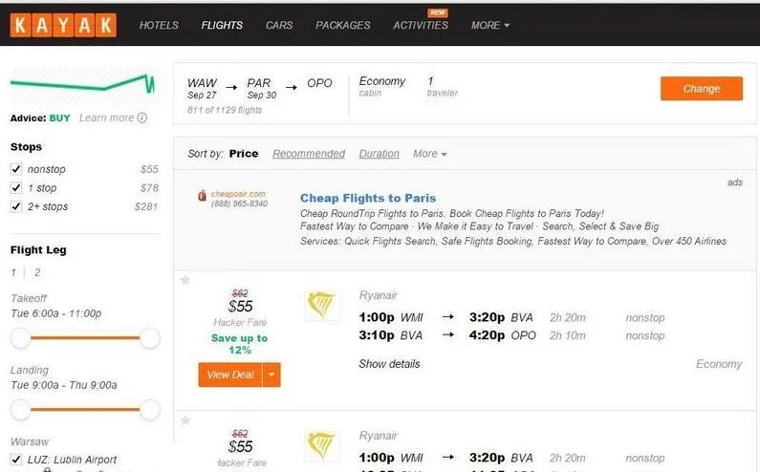Screen dimensions: 760x472
Task: Go to the HOTELS tab
Action: pos(159,25)
